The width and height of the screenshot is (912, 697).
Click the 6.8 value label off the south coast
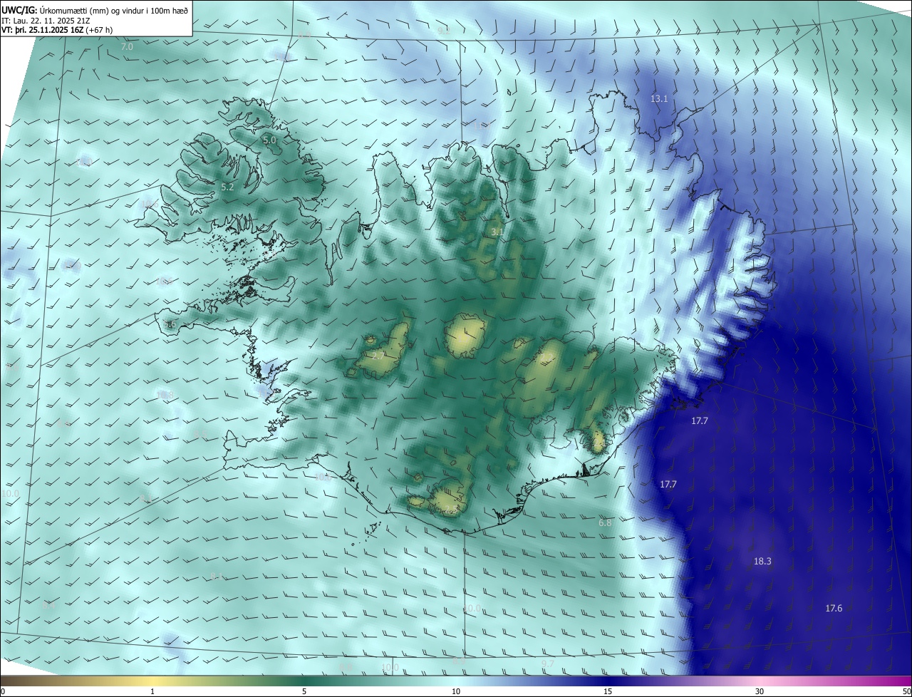click(605, 523)
